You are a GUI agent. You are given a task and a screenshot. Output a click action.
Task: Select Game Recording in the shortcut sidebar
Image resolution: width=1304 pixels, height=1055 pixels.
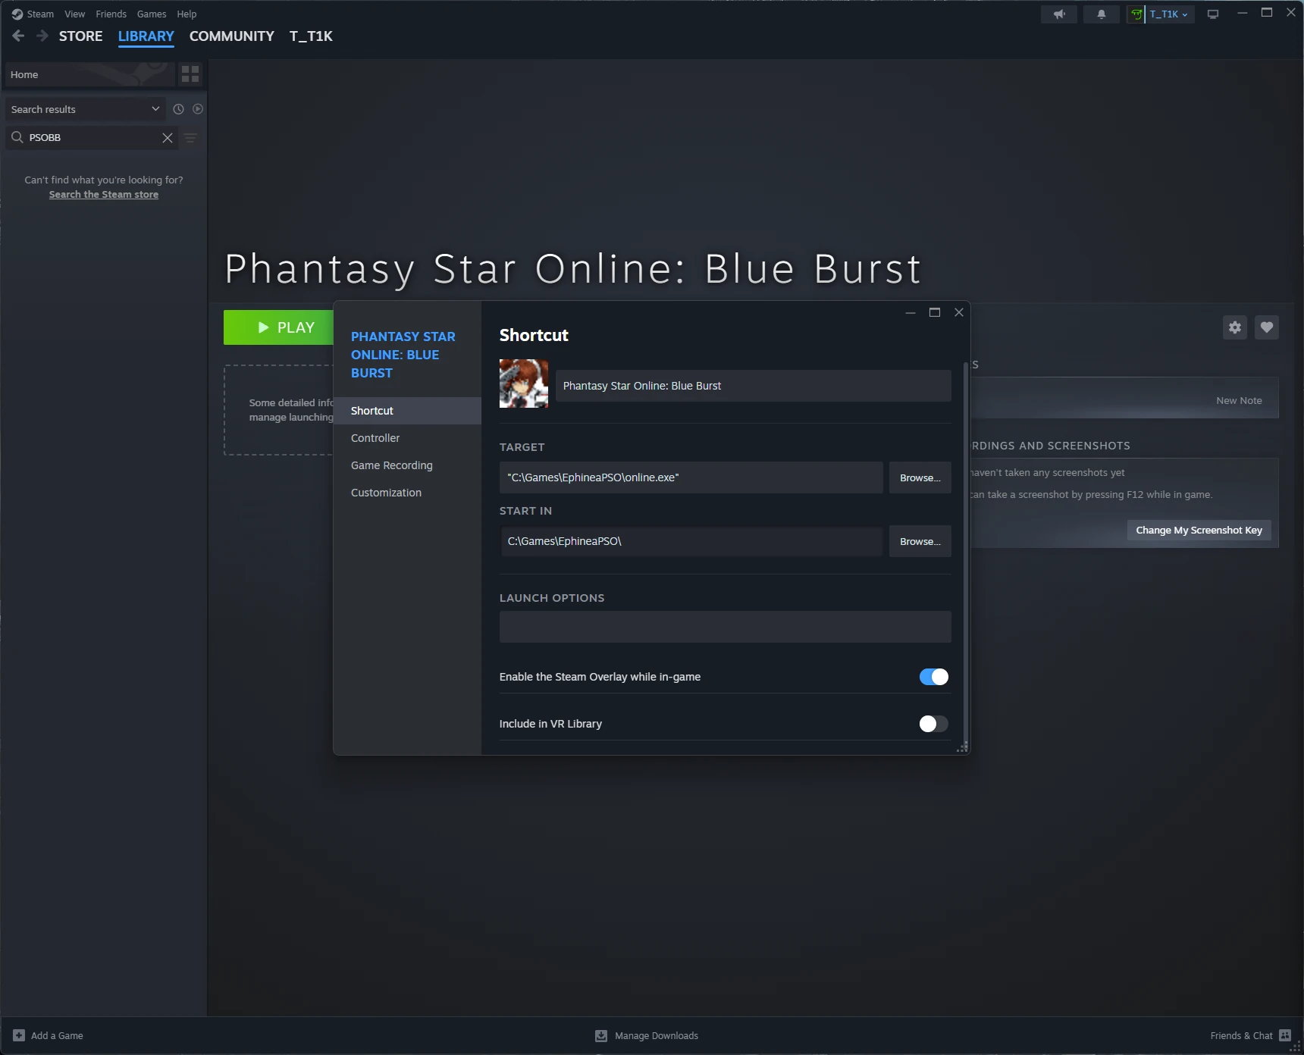(391, 465)
